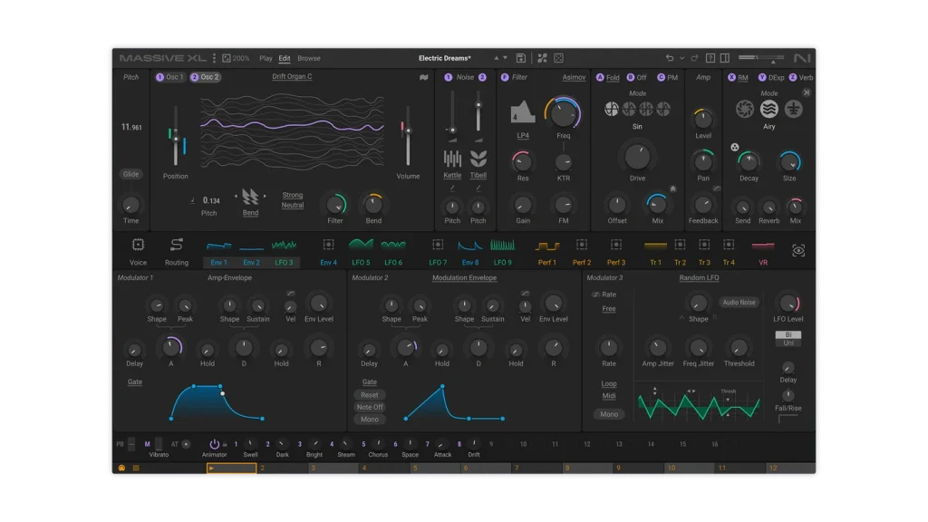928x522 pixels.
Task: Switch to the Browse view
Action: pos(309,59)
